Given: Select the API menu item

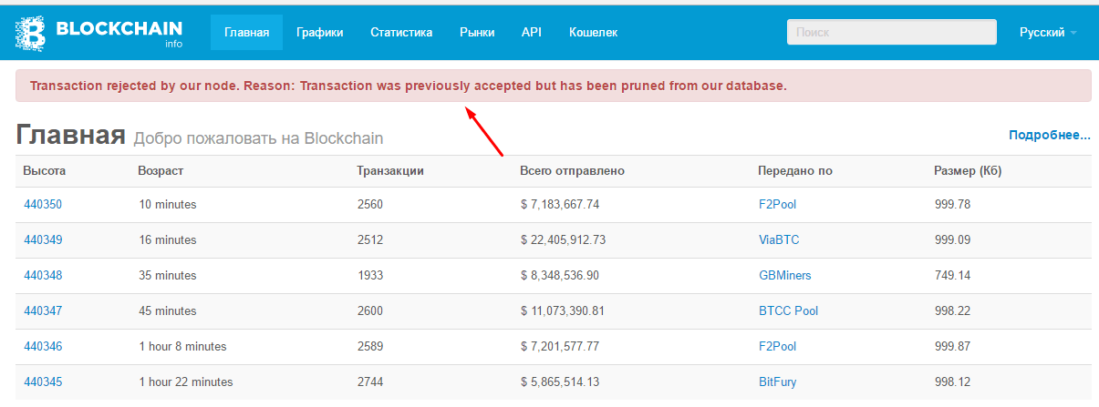Looking at the screenshot, I should click(x=532, y=33).
